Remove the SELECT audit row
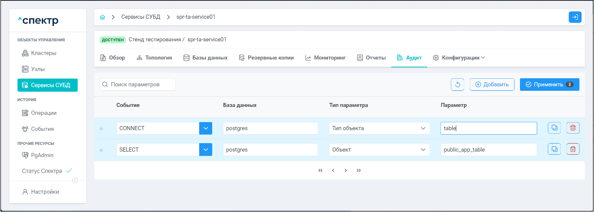The width and height of the screenshot is (594, 212). click(573, 149)
